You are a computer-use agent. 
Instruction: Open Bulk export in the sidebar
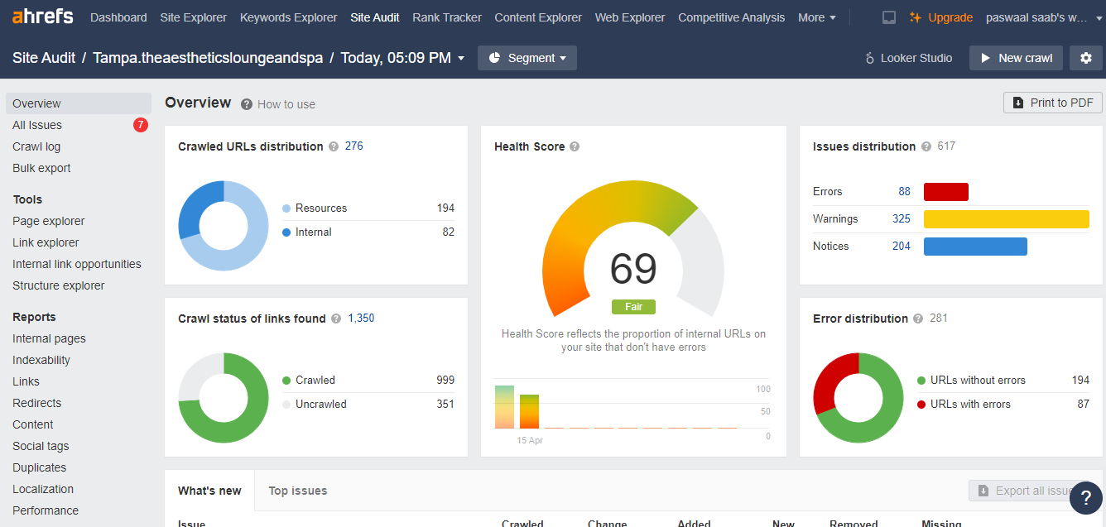point(41,168)
